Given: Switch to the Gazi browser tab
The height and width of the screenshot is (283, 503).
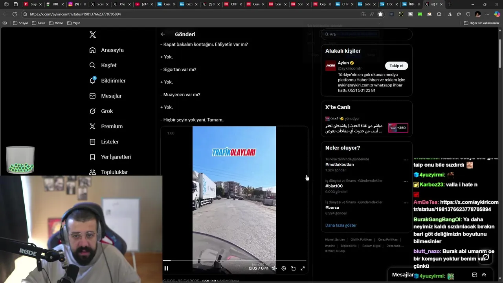Looking at the screenshot, I should [189, 4].
